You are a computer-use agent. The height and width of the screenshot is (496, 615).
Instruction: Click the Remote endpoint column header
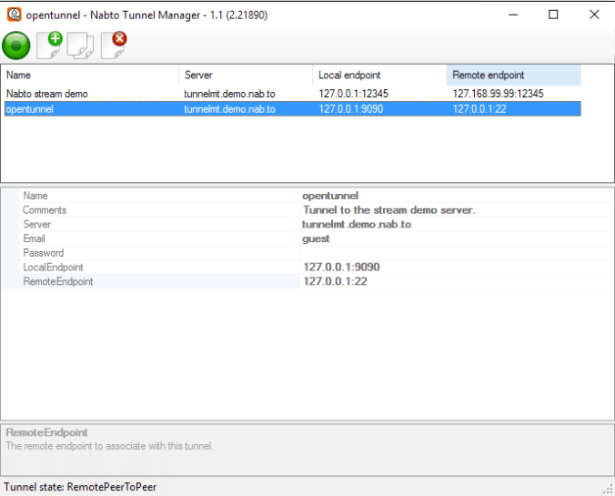pyautogui.click(x=514, y=75)
